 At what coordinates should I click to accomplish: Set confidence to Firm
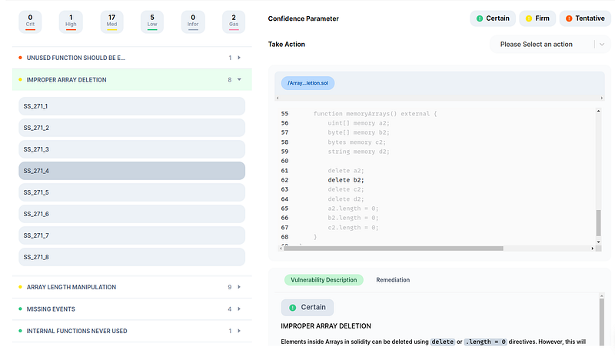pyautogui.click(x=537, y=18)
